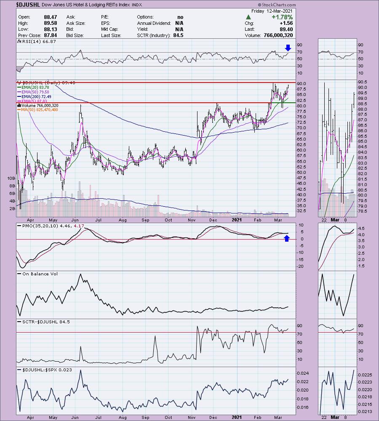Click the +1.78% percent change value
The image size is (379, 421).
point(282,17)
